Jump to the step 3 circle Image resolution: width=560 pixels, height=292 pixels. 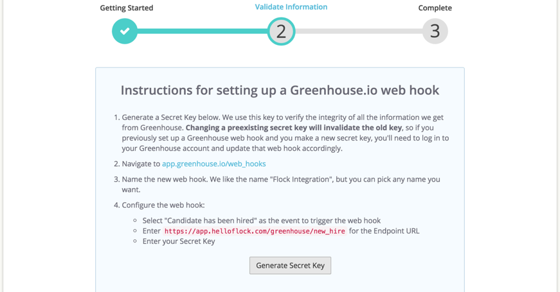pyautogui.click(x=435, y=31)
